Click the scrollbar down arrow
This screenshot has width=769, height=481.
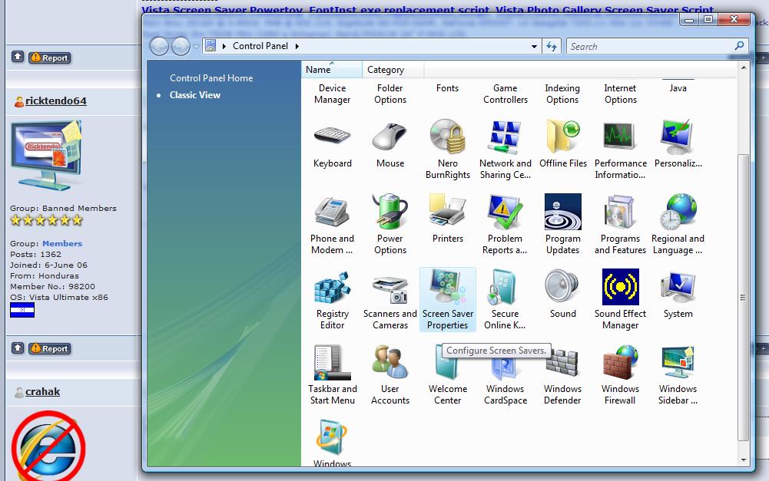[744, 460]
